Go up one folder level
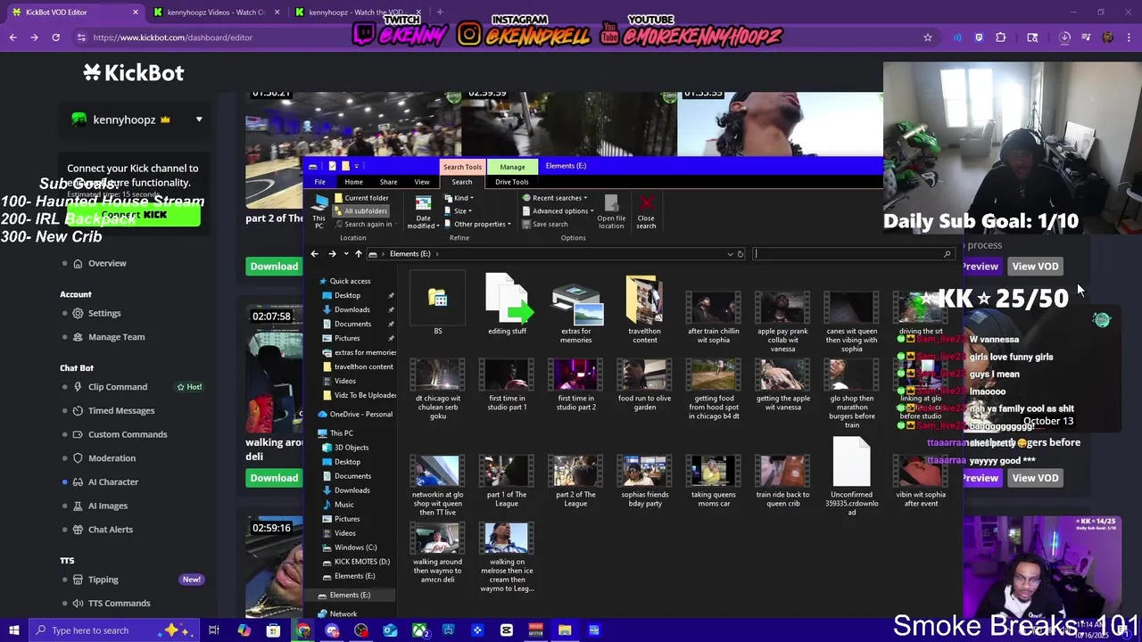Viewport: 1142px width, 642px height. click(x=359, y=254)
